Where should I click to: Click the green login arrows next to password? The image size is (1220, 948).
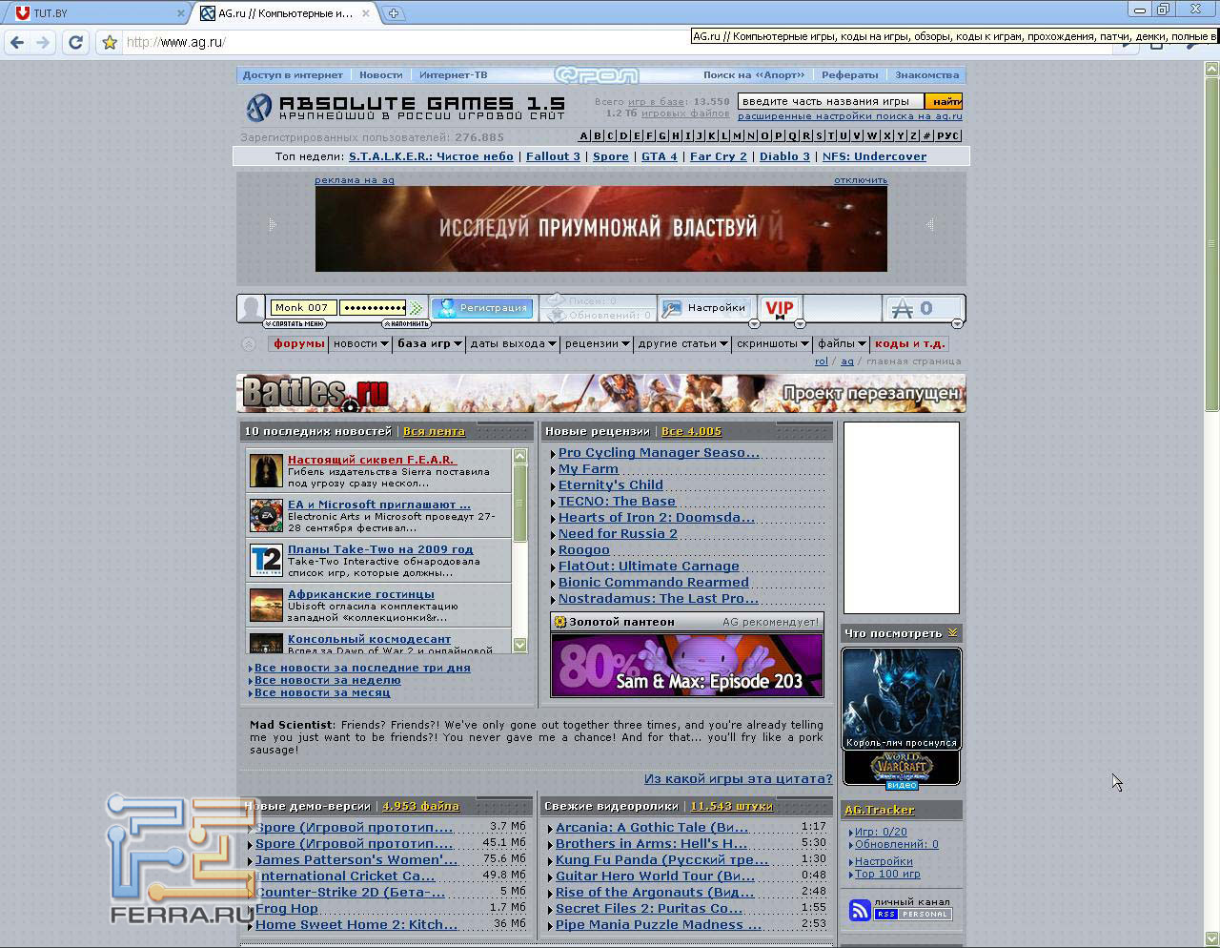417,308
